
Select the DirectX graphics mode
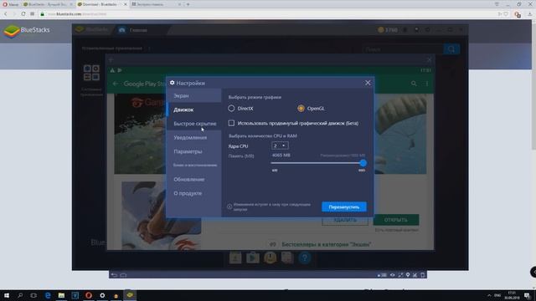click(231, 108)
